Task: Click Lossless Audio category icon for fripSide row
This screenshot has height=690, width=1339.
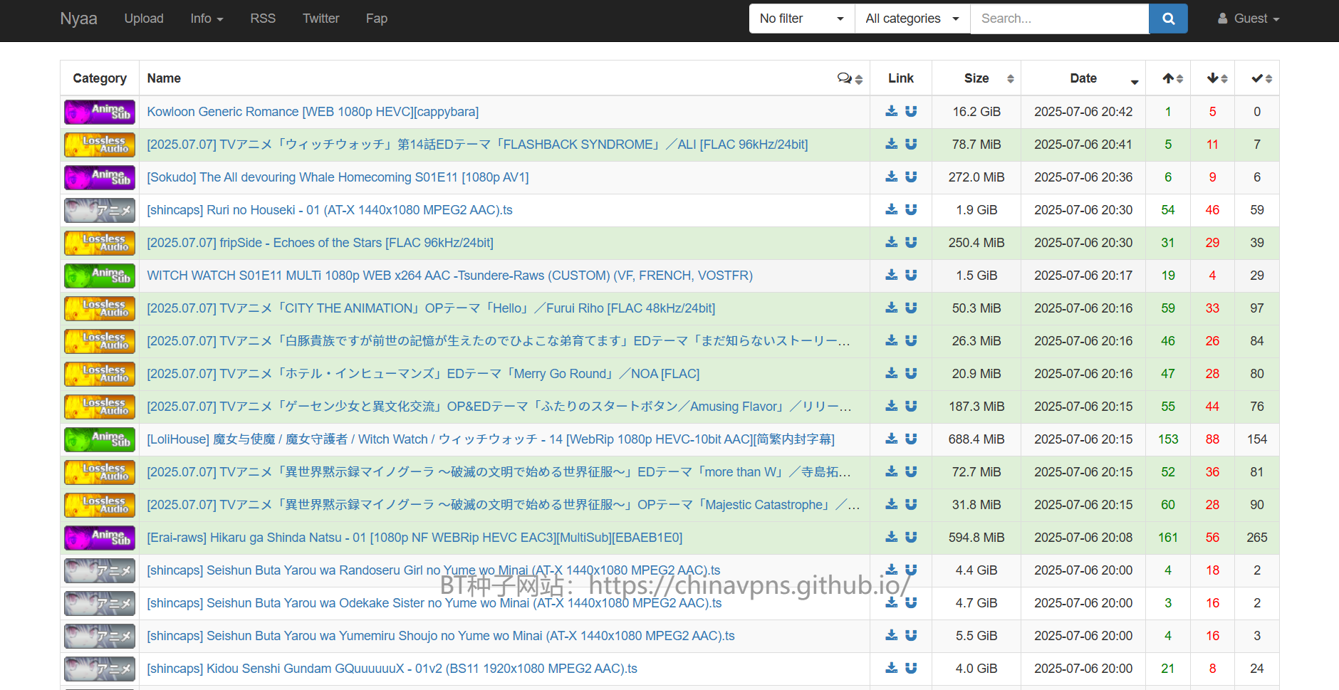Action: coord(100,243)
